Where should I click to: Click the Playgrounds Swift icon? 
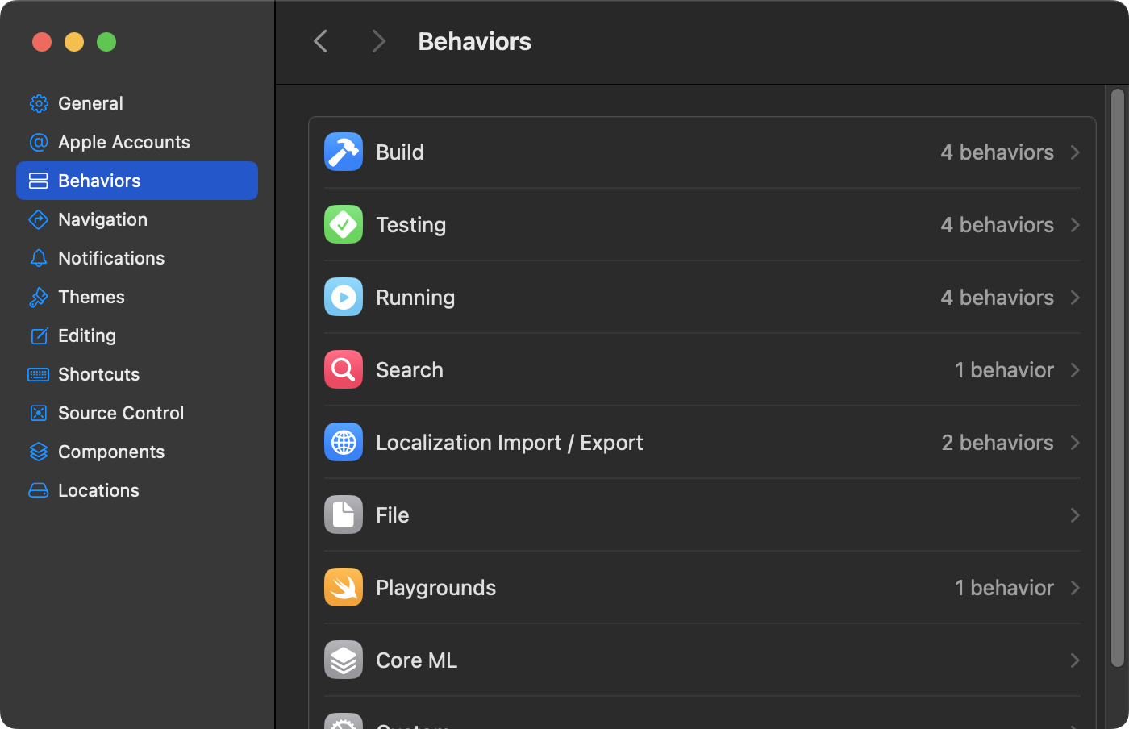click(x=344, y=588)
